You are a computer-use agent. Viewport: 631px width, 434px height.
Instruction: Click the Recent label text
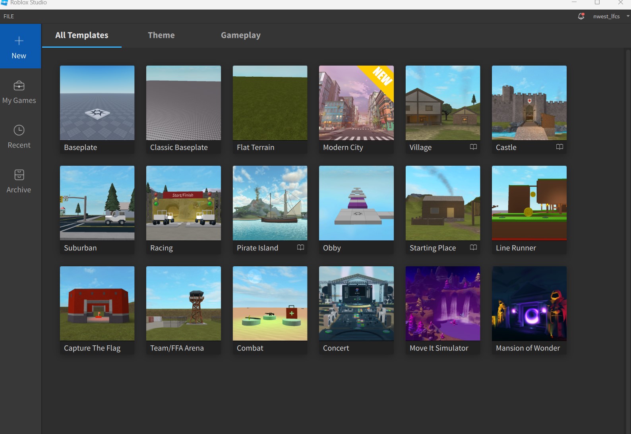pyautogui.click(x=19, y=145)
